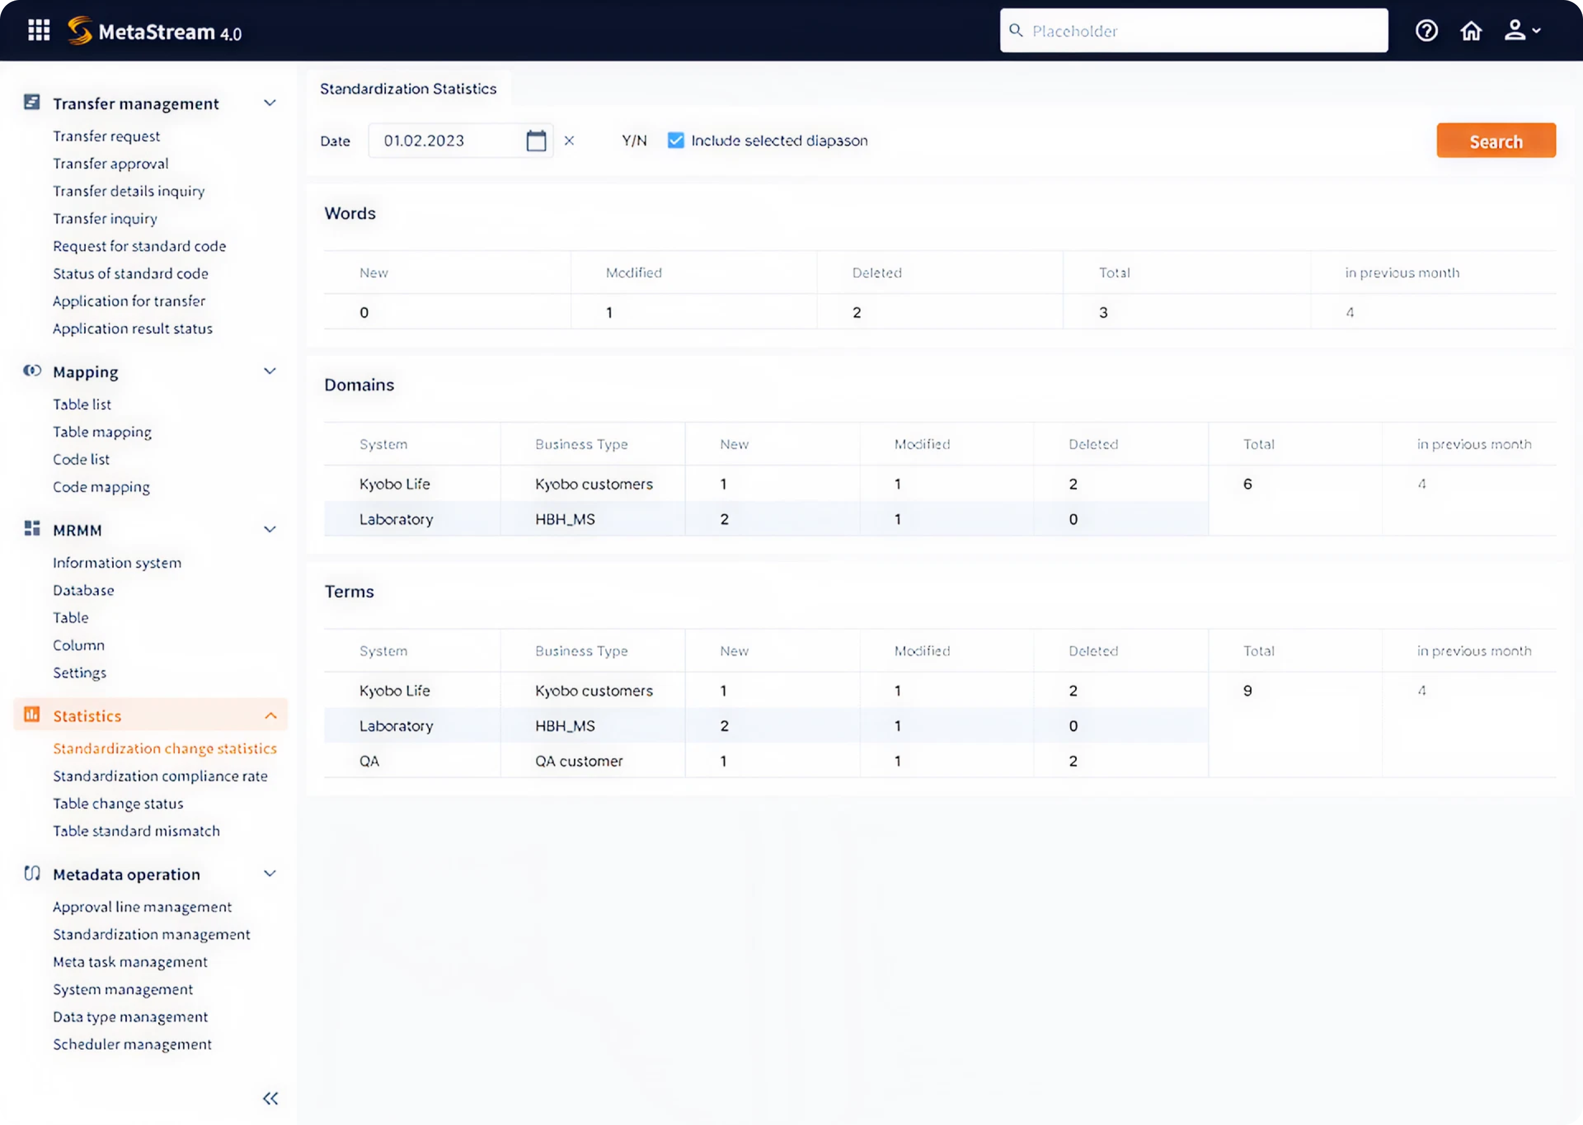This screenshot has width=1583, height=1125.
Task: Go home using the house icon
Action: [1471, 30]
